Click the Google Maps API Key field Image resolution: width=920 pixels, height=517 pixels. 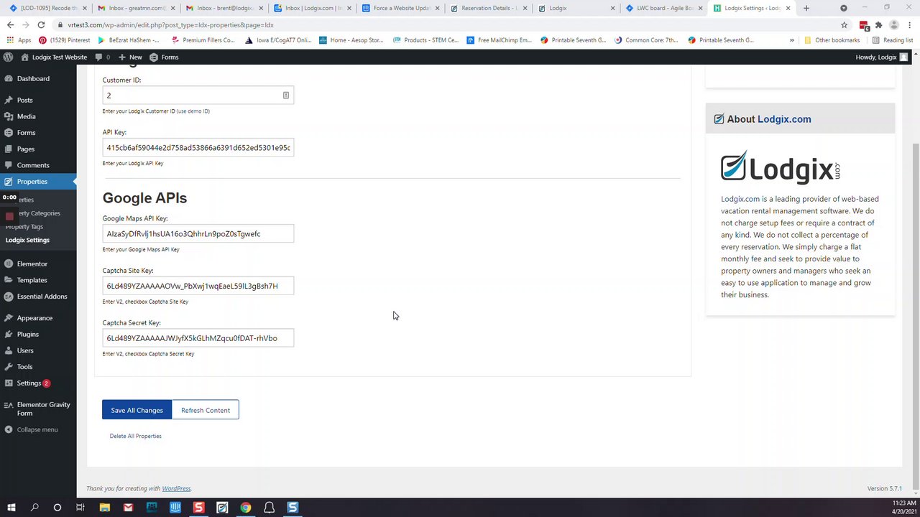tap(198, 233)
